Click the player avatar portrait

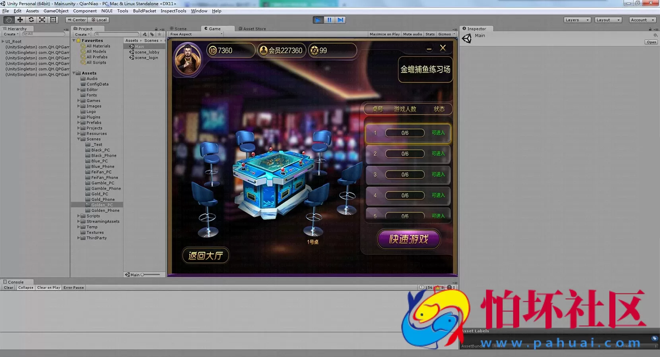tap(188, 60)
